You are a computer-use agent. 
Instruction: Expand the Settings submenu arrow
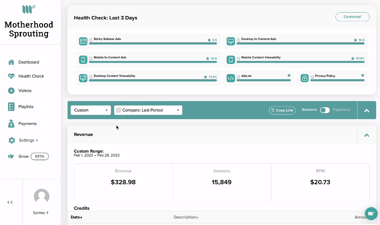(37, 140)
